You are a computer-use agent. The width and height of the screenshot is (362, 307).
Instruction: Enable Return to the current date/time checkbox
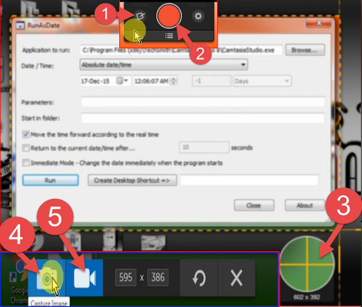pyautogui.click(x=25, y=148)
